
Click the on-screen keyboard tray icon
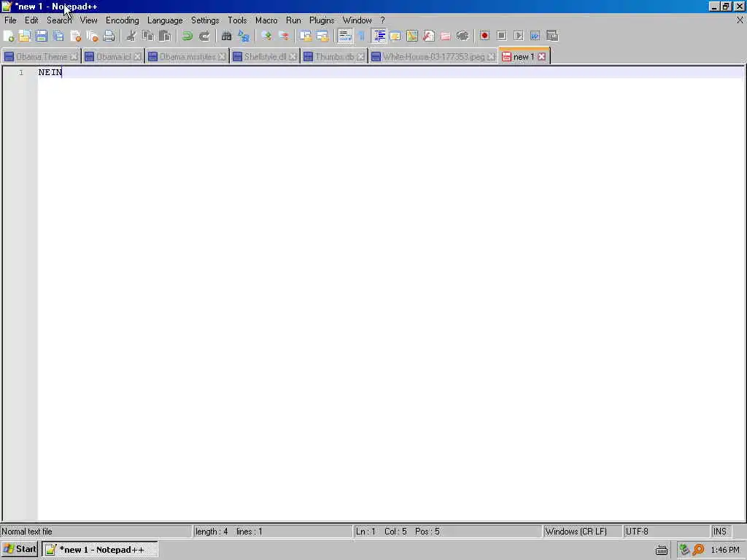[661, 550]
